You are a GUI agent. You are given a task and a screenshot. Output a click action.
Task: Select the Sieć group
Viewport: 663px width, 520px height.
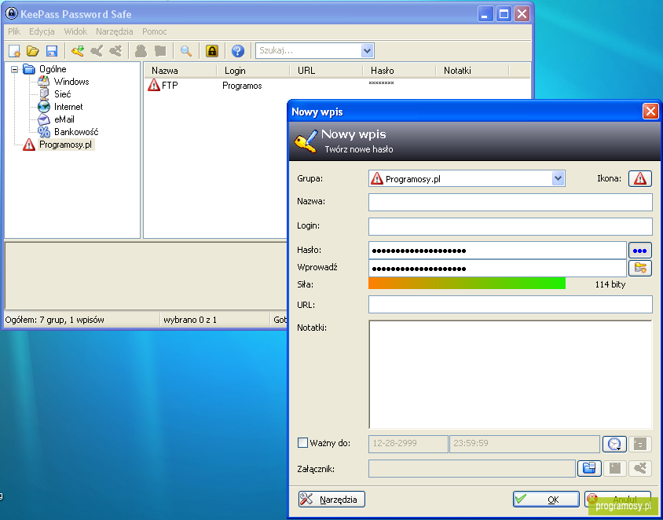coord(63,94)
